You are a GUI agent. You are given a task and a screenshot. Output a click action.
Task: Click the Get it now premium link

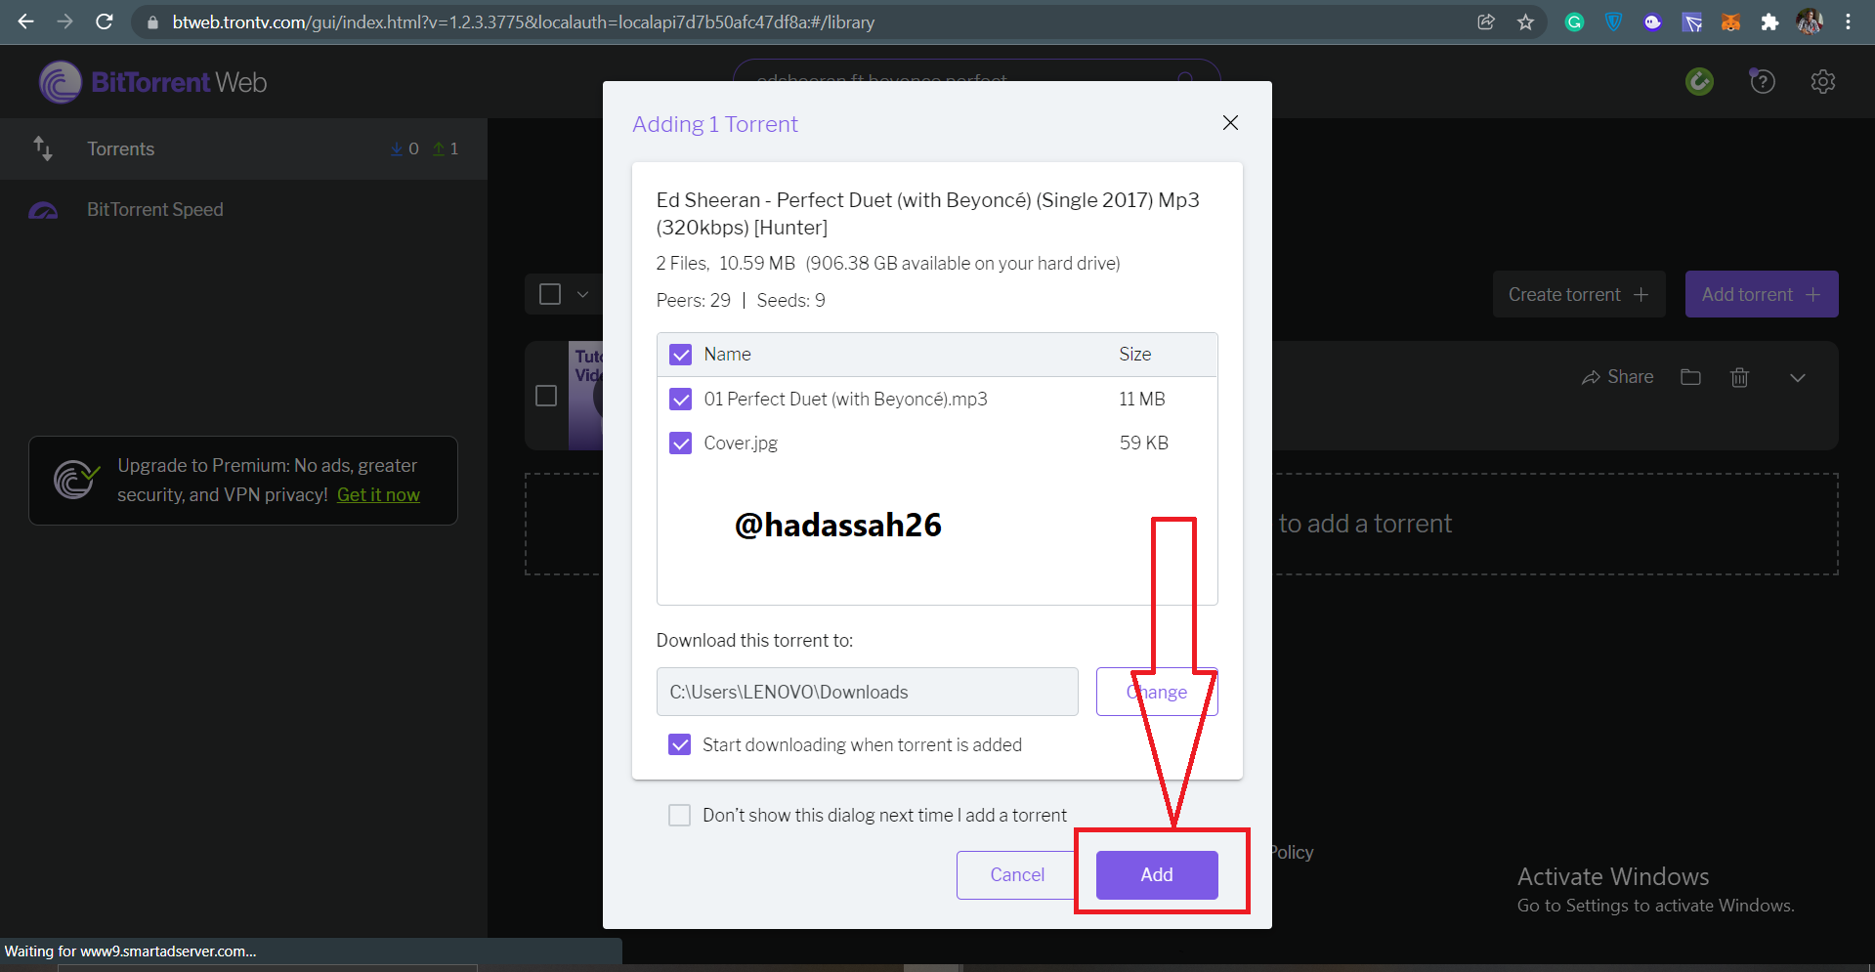point(378,494)
